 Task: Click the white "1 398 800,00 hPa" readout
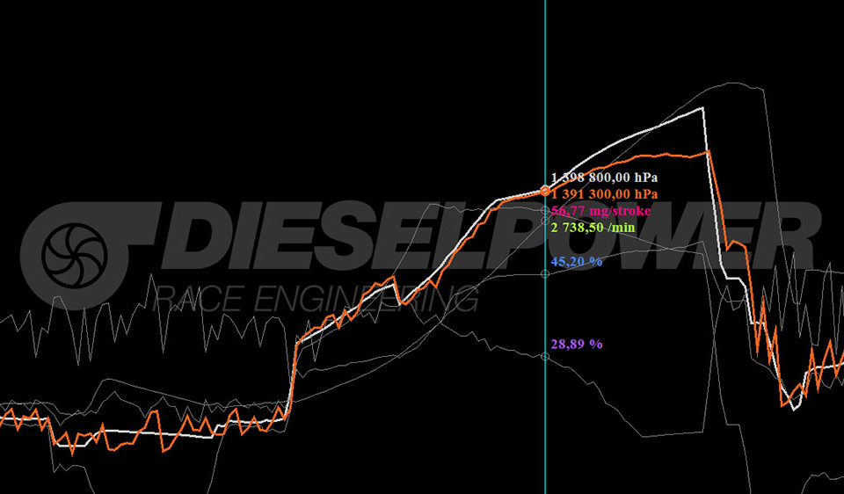click(x=604, y=178)
